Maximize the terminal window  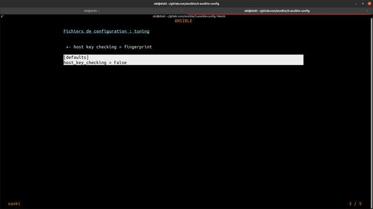pyautogui.click(x=363, y=3)
